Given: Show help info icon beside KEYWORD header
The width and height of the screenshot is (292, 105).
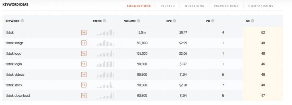Looking at the screenshot, I should [22, 21].
